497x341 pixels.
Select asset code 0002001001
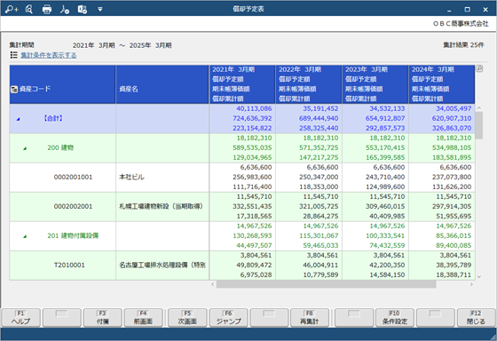click(73, 177)
